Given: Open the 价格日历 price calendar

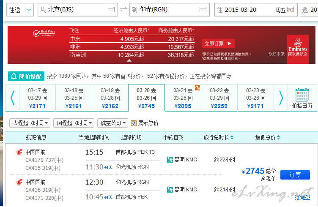Looking at the screenshot, I should 302,98.
